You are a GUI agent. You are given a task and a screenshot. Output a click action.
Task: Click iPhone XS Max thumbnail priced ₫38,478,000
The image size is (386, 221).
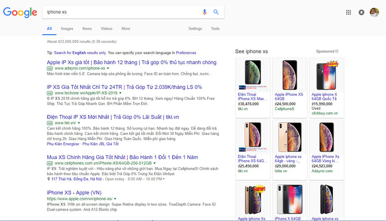tap(253, 75)
